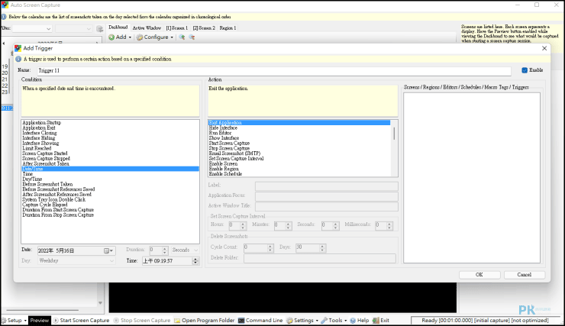Open Help from the bottom bar
Screen dimensions: 565x326
(360, 320)
